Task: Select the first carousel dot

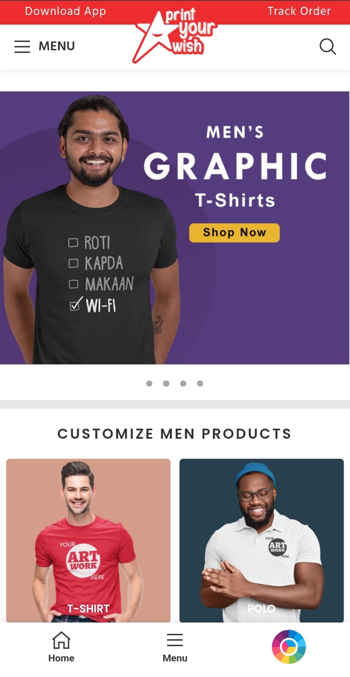Action: 149,383
